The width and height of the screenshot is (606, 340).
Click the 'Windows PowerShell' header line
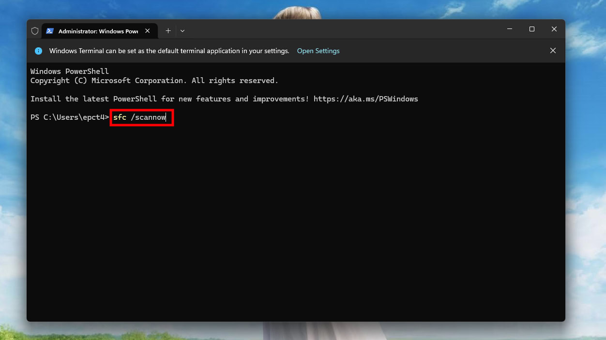[70, 71]
